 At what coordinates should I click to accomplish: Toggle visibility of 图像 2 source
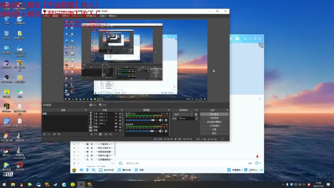pos(116,127)
